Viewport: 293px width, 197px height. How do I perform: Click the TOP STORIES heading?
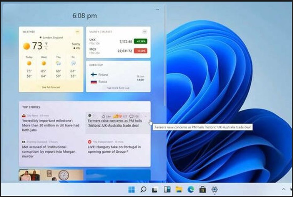coord(31,107)
